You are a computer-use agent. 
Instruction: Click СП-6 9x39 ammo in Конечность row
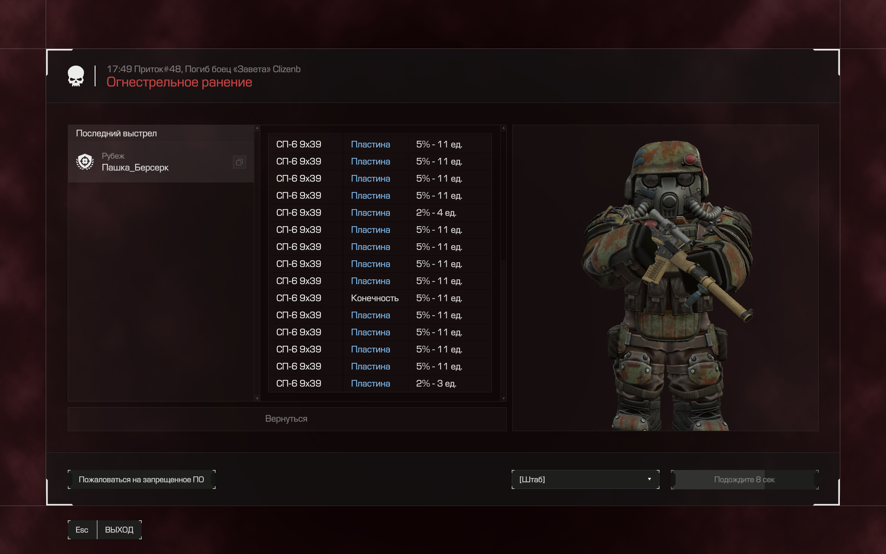pos(299,298)
